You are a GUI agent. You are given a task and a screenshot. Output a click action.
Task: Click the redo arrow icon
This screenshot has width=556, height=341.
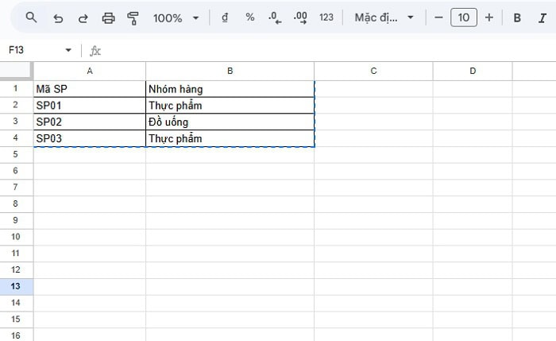pos(83,17)
